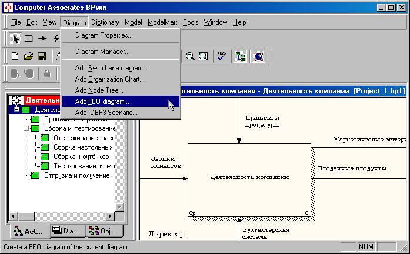This screenshot has height=254, width=410.
Task: Click the Zoom magnifier icon
Action: point(190,56)
